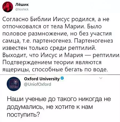Click "отпочковался" in the first tweet
120x122 pixels.
click(22, 27)
